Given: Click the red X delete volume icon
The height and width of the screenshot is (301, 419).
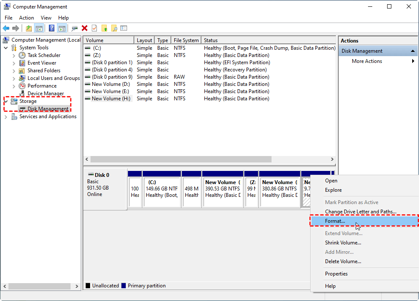Looking at the screenshot, I should (85, 28).
